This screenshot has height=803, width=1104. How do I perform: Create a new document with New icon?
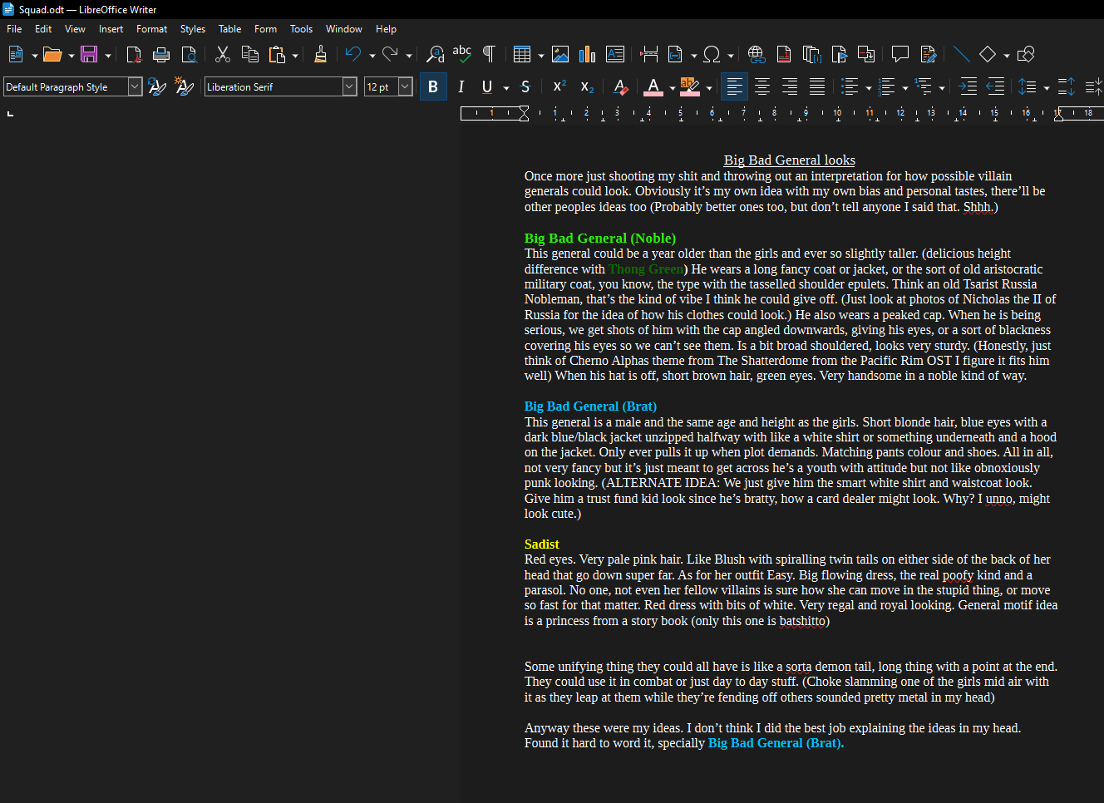pyautogui.click(x=15, y=55)
